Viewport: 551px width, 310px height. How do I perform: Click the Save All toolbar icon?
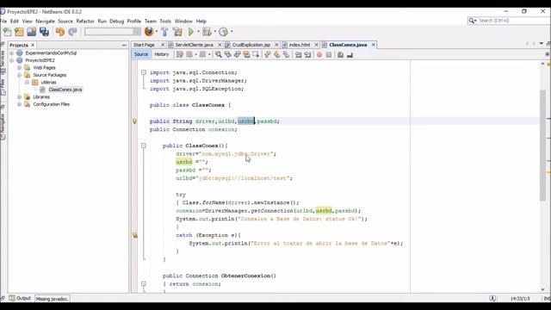point(44,32)
